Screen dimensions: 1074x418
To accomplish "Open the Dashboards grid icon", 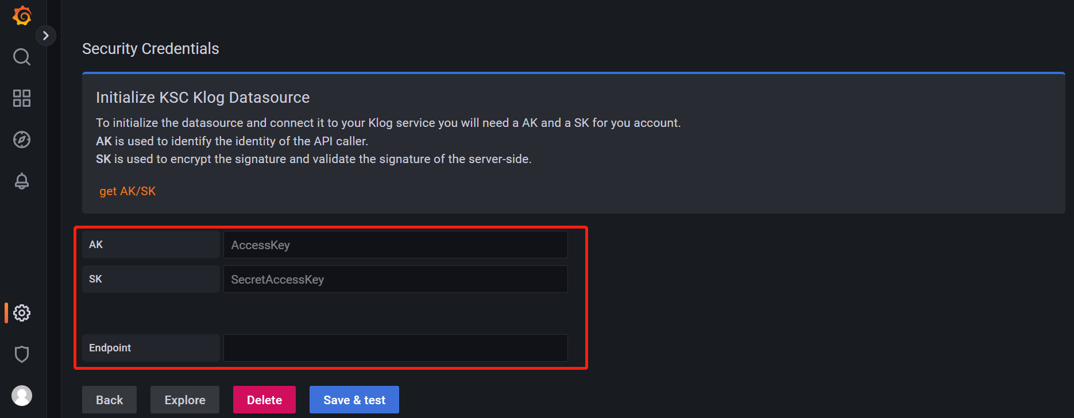I will coord(22,98).
